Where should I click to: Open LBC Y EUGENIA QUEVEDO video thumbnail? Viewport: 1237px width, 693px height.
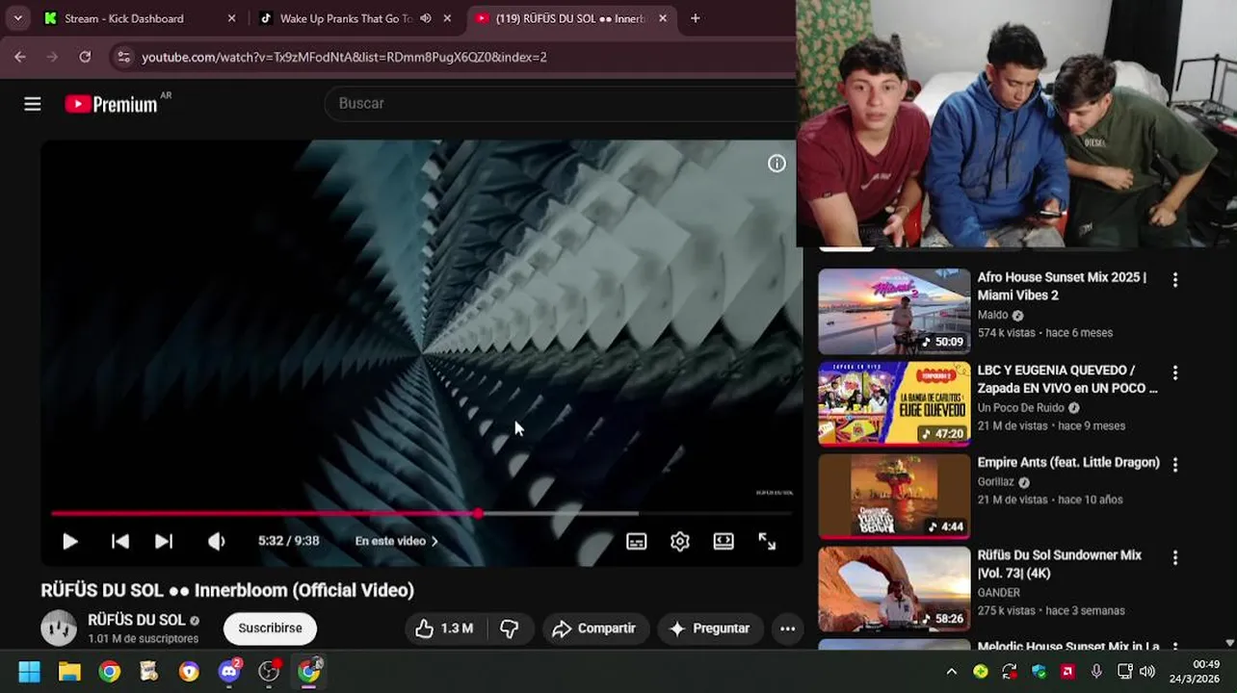tap(894, 403)
